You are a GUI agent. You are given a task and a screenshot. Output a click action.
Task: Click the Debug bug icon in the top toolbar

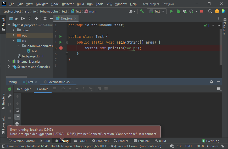click(179, 11)
